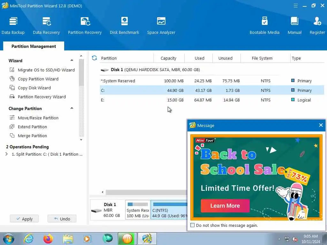Open the hamburger menu in the title bar

point(295,6)
